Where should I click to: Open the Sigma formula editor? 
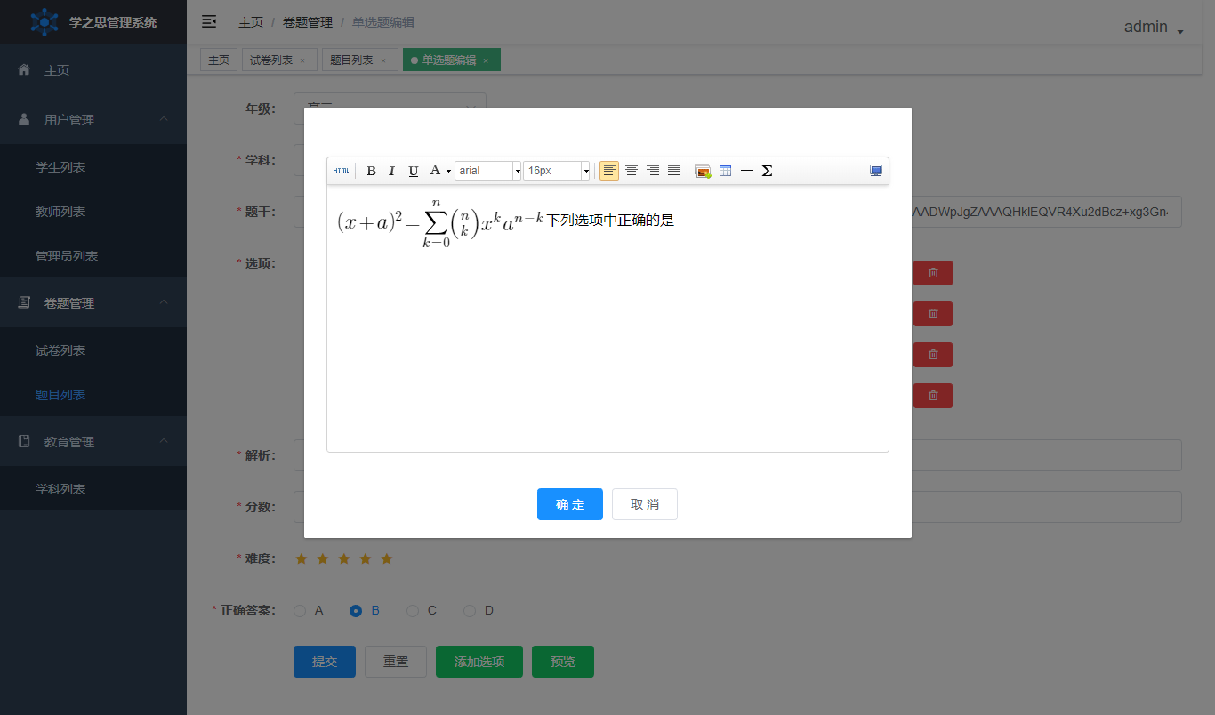(767, 171)
